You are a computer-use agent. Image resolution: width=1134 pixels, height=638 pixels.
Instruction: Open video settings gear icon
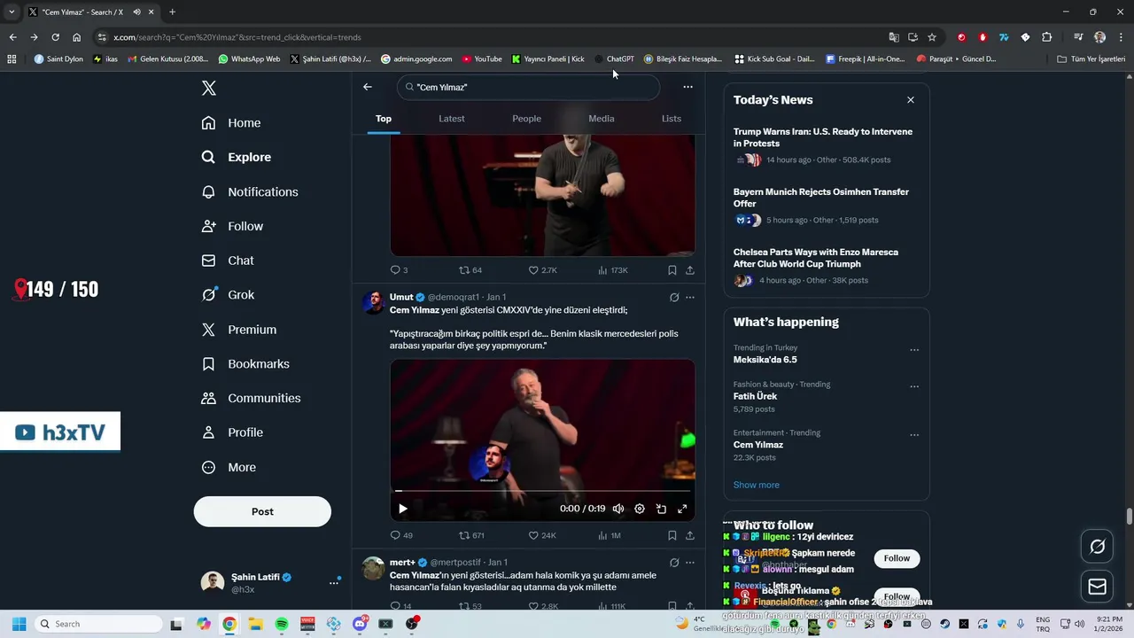[640, 509]
